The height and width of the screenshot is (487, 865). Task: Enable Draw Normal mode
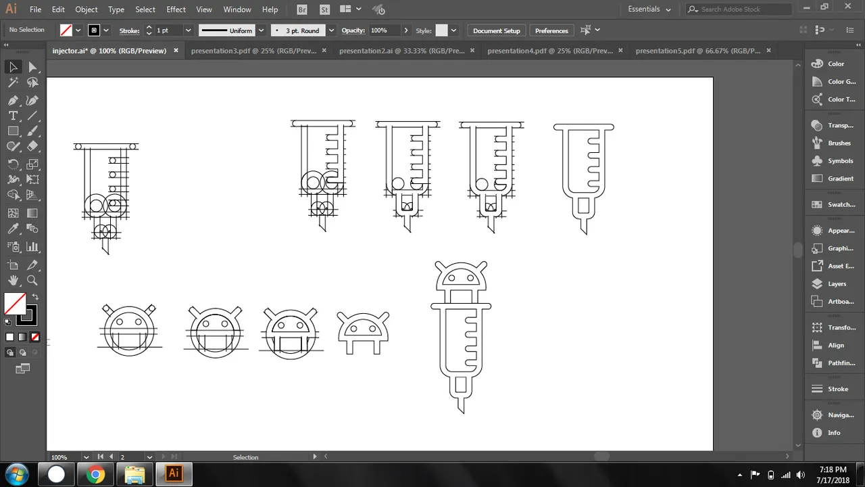tap(10, 352)
